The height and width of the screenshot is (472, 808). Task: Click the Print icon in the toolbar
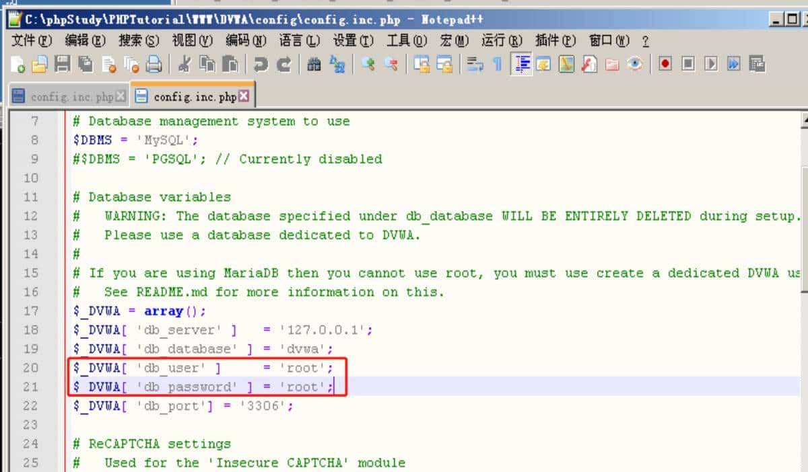(154, 65)
